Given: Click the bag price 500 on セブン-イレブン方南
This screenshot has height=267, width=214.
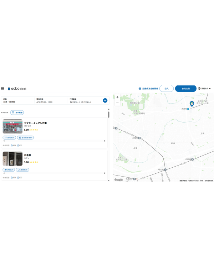Looking at the screenshot, I should point(13,145).
